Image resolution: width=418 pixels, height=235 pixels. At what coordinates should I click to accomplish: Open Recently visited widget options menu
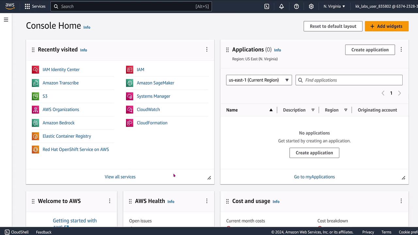pyautogui.click(x=207, y=50)
